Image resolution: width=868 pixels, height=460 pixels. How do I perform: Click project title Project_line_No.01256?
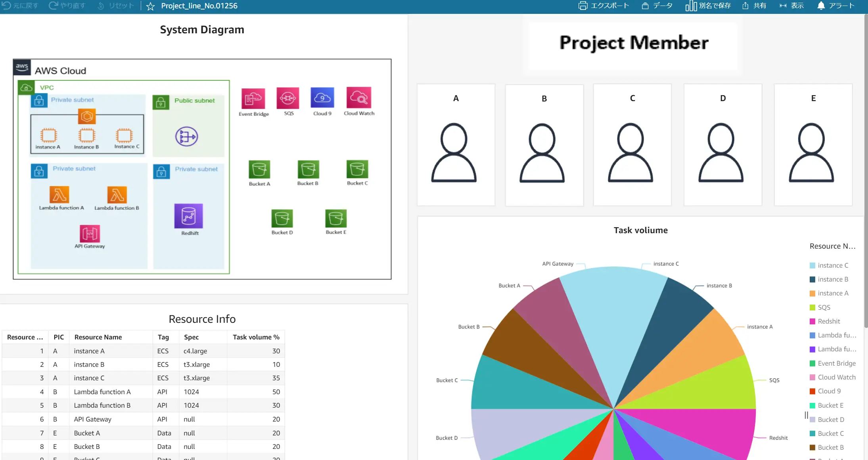tap(199, 6)
